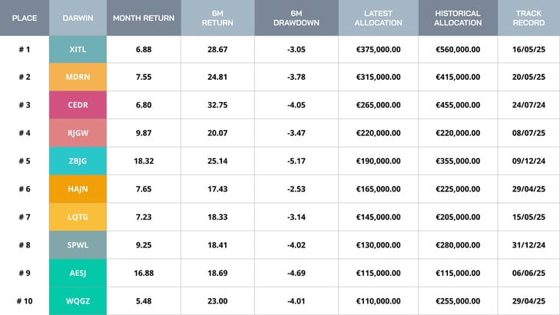The width and height of the screenshot is (560, 315).
Task: Sort by the Track Record header
Action: point(529,18)
